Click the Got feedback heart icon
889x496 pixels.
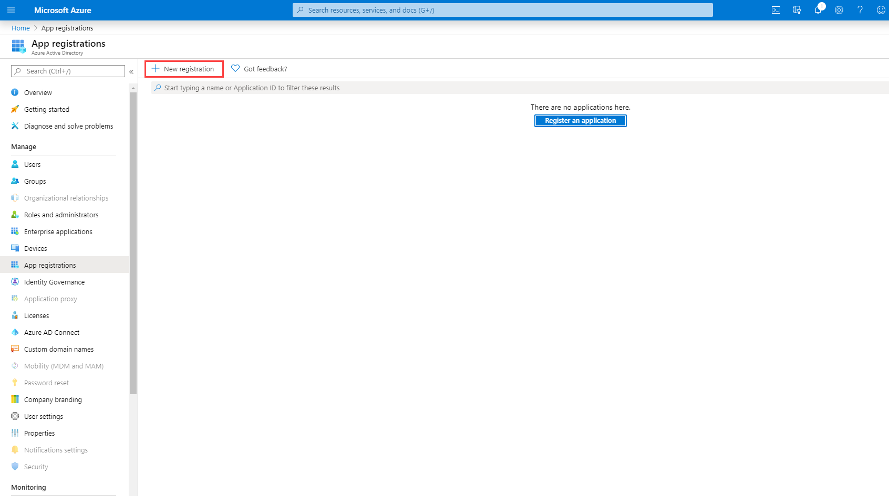click(235, 69)
